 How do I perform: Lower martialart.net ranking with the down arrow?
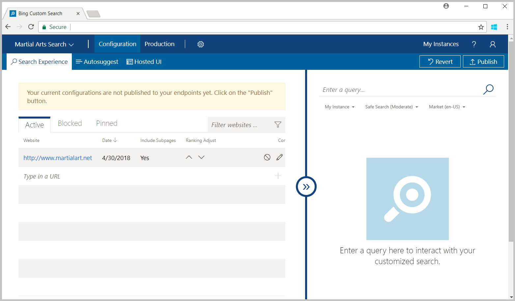[x=201, y=157]
